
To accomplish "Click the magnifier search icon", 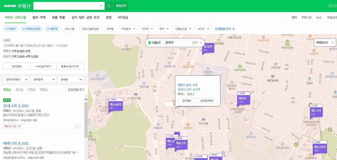I will coord(109,6).
